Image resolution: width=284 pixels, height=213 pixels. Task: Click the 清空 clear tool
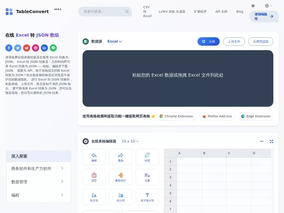click(x=94, y=177)
